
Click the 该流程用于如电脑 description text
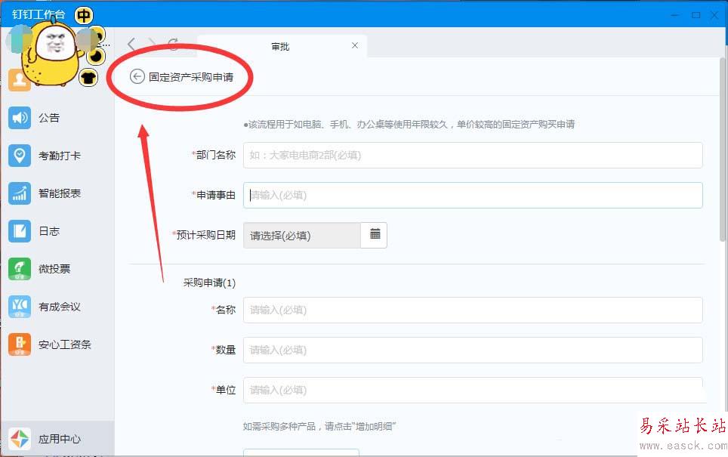pos(409,125)
